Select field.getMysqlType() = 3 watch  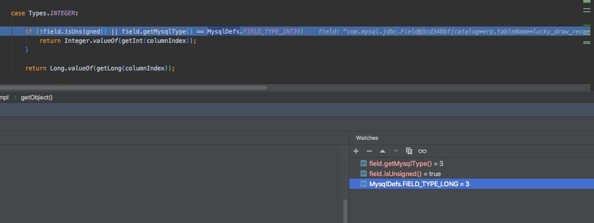point(471,164)
